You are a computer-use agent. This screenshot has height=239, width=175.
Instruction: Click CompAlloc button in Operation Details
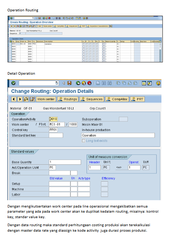pos(117,99)
